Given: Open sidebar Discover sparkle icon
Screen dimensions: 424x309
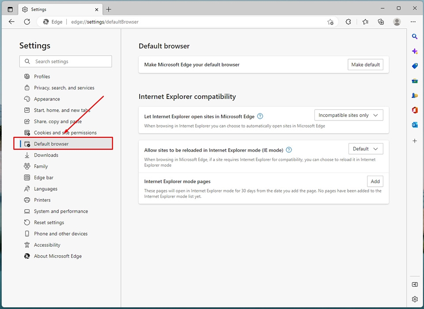Looking at the screenshot, I should coord(415,51).
